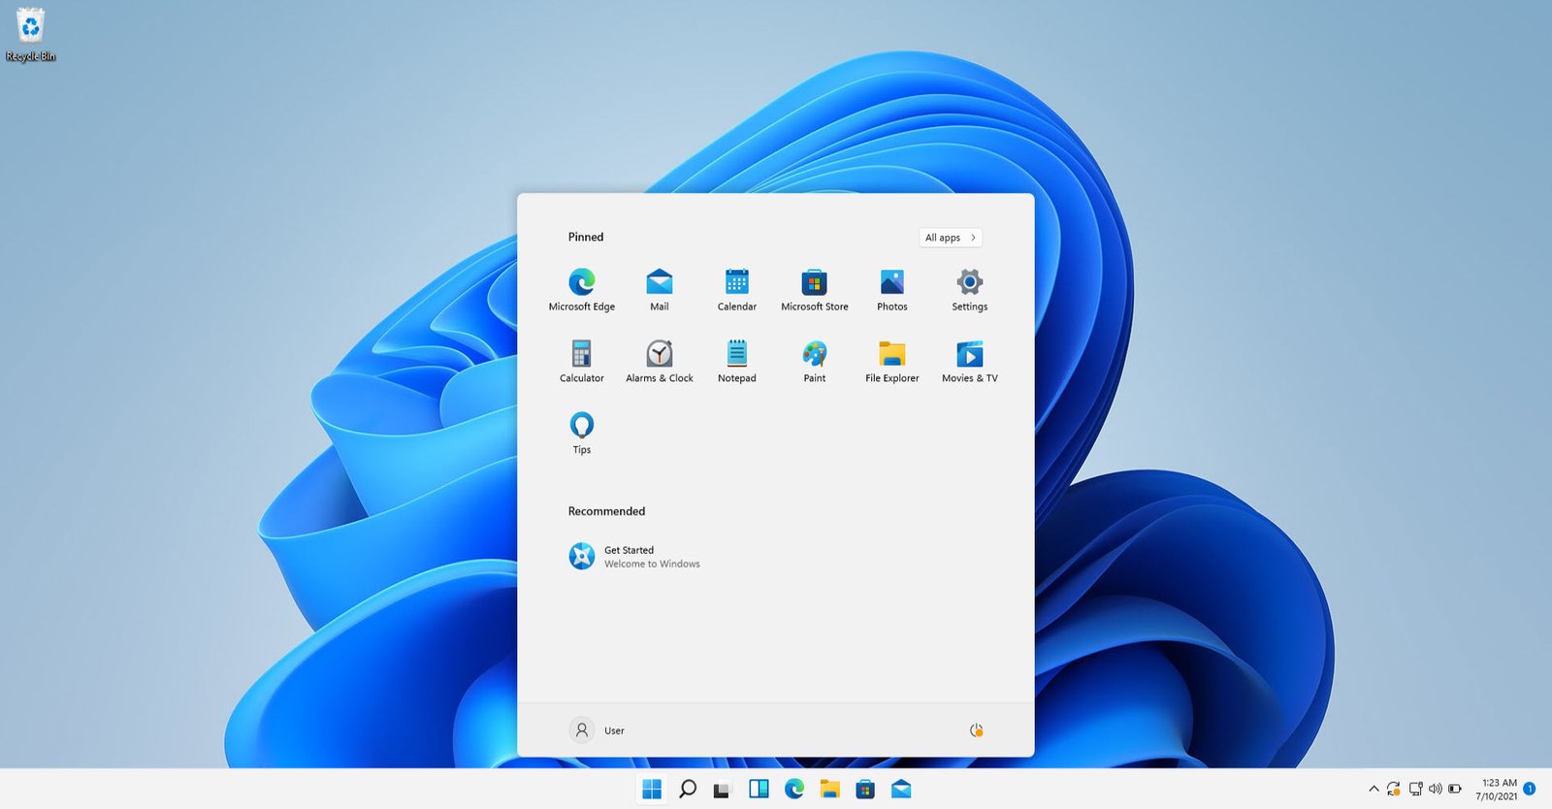Open Task View on the taskbar
The height and width of the screenshot is (809, 1552).
pos(722,790)
